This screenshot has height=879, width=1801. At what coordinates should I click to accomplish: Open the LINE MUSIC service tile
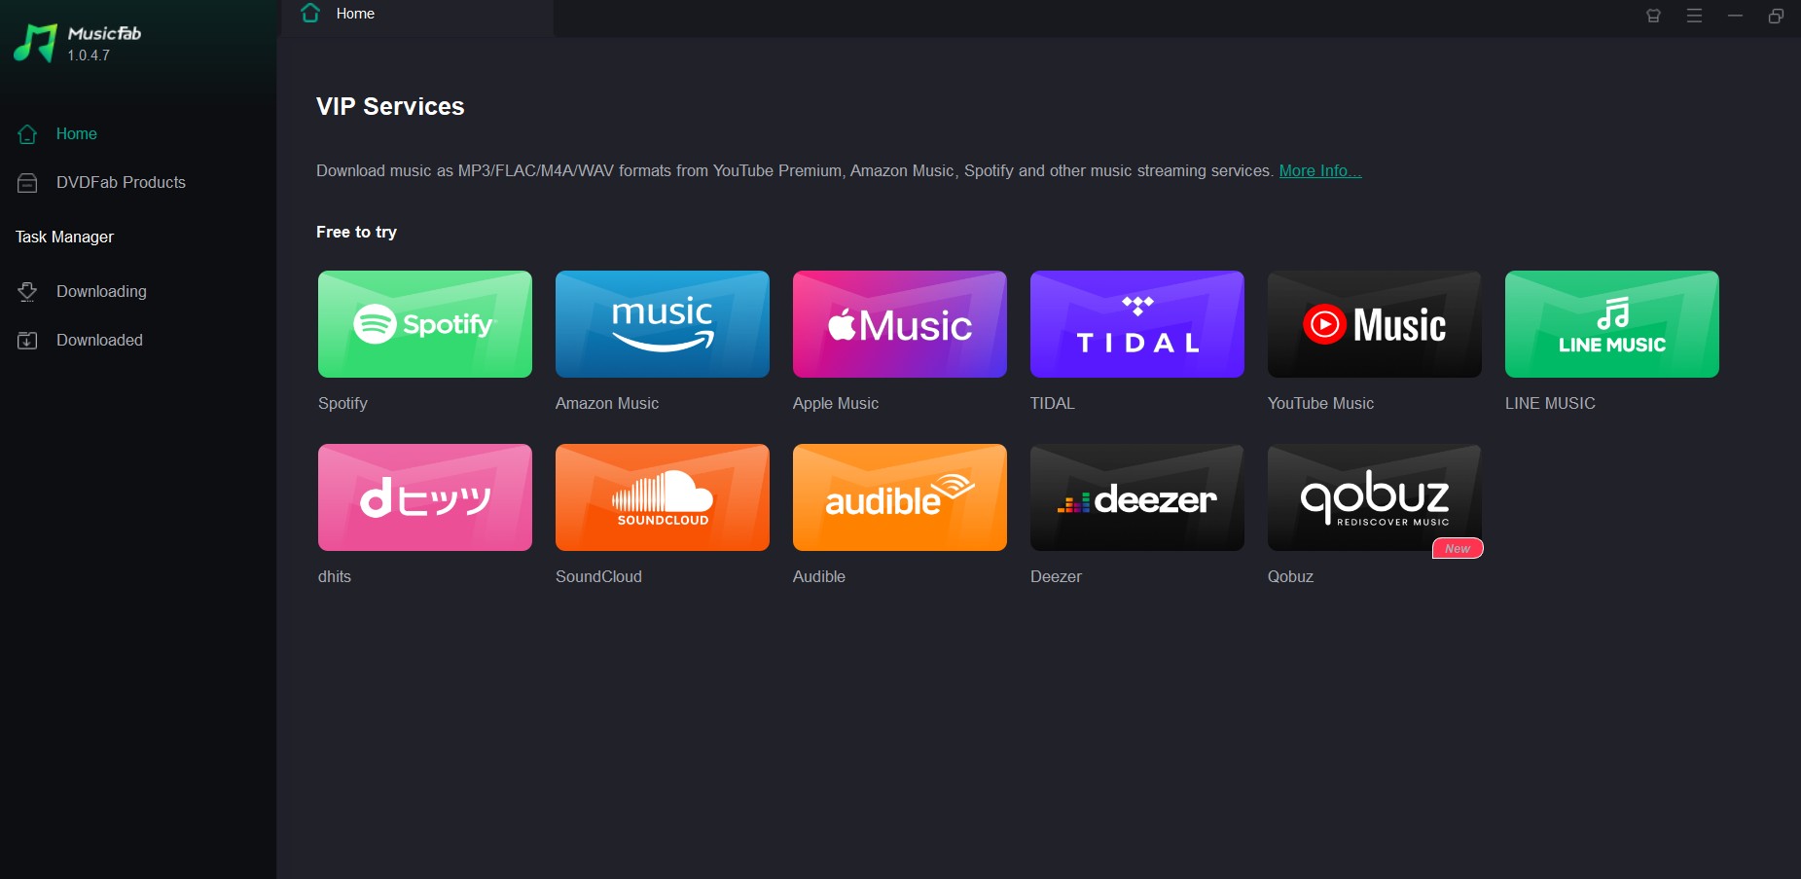[1612, 324]
